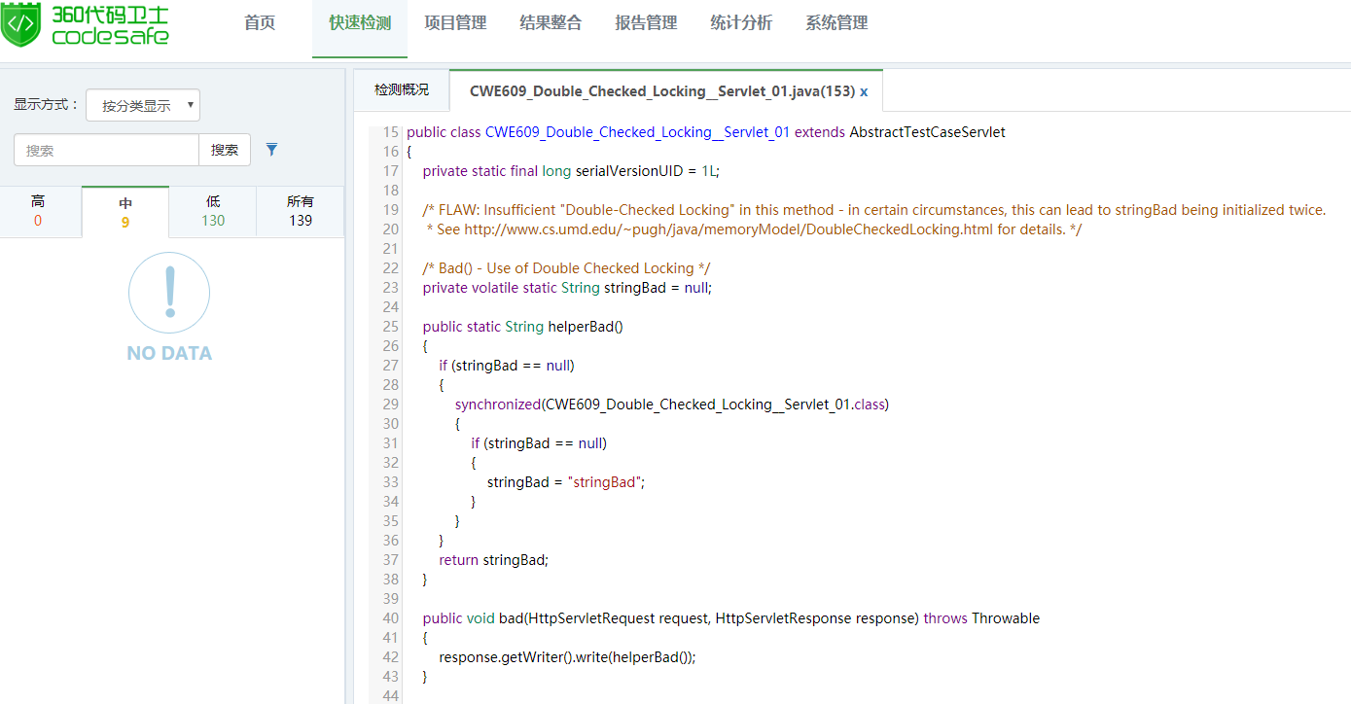Click the FLAW comment on line 19
The height and width of the screenshot is (704, 1351).
[874, 210]
